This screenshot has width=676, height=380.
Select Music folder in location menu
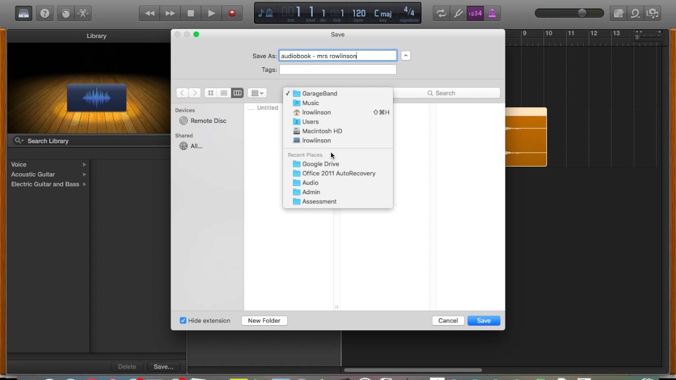coord(338,103)
